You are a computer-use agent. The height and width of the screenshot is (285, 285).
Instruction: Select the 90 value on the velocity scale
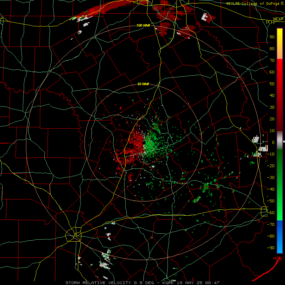pyautogui.click(x=272, y=37)
